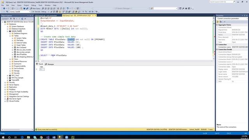The image size is (249, 140).
Task: Switch to the not connected SQLQuery tab
Action: click(46, 16)
